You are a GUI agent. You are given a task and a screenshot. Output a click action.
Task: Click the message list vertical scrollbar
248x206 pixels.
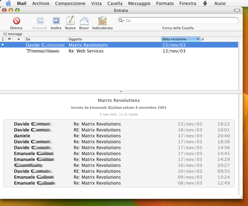(240, 66)
